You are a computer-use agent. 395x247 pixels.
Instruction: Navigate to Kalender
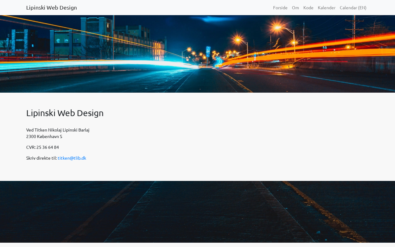pyautogui.click(x=326, y=8)
